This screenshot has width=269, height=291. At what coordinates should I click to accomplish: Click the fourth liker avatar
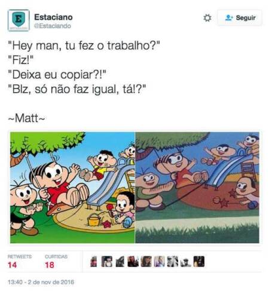pyautogui.click(x=133, y=262)
